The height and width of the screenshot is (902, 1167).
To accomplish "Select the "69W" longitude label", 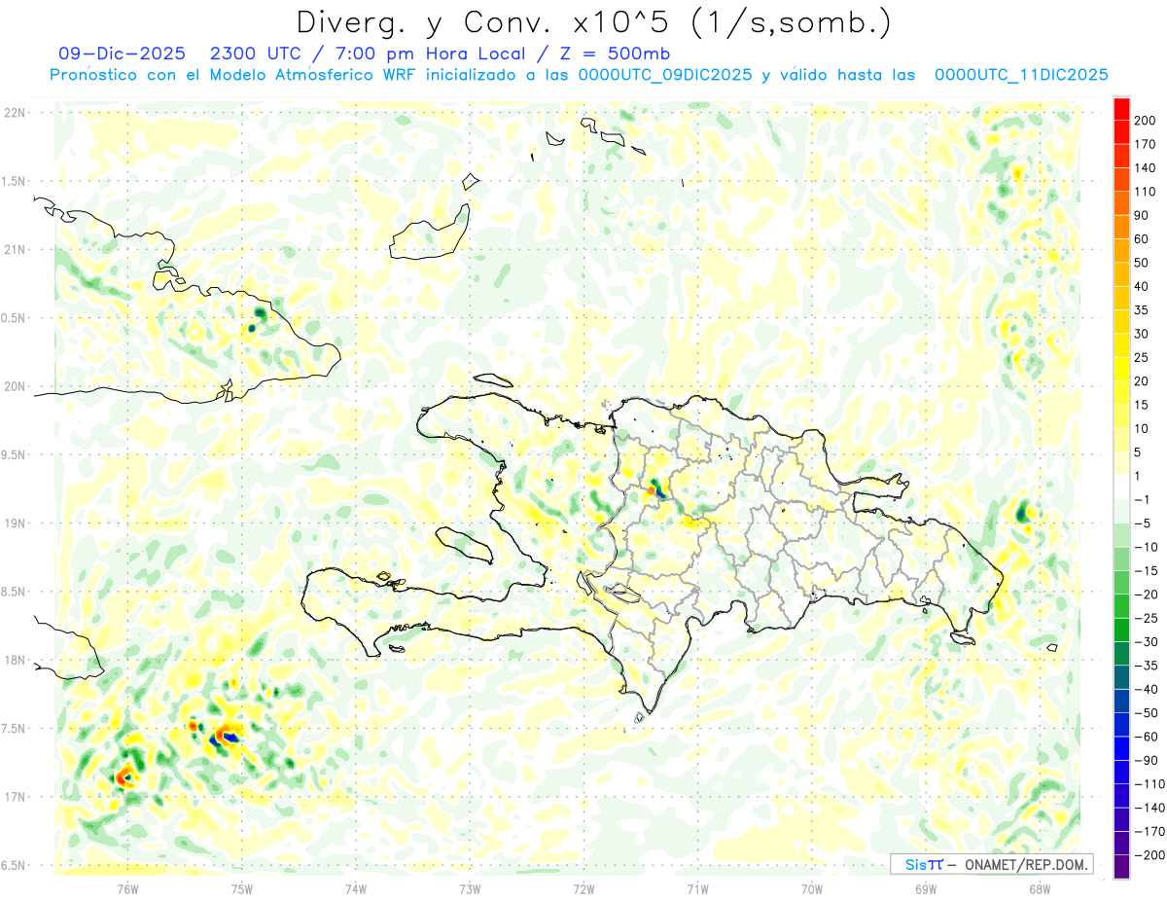I will coord(926,888).
